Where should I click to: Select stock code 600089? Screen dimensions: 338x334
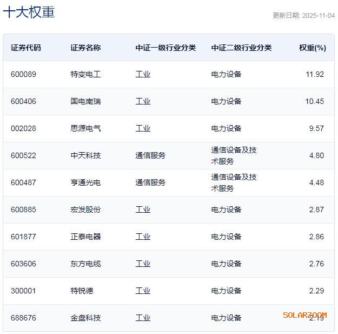click(23, 74)
